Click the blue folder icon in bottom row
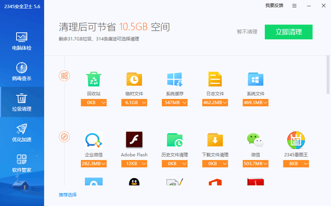The height and width of the screenshot is (206, 331). (94, 182)
